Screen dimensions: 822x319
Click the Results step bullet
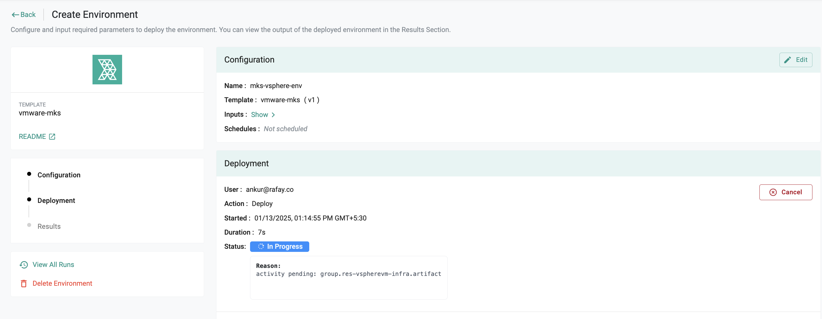(29, 225)
